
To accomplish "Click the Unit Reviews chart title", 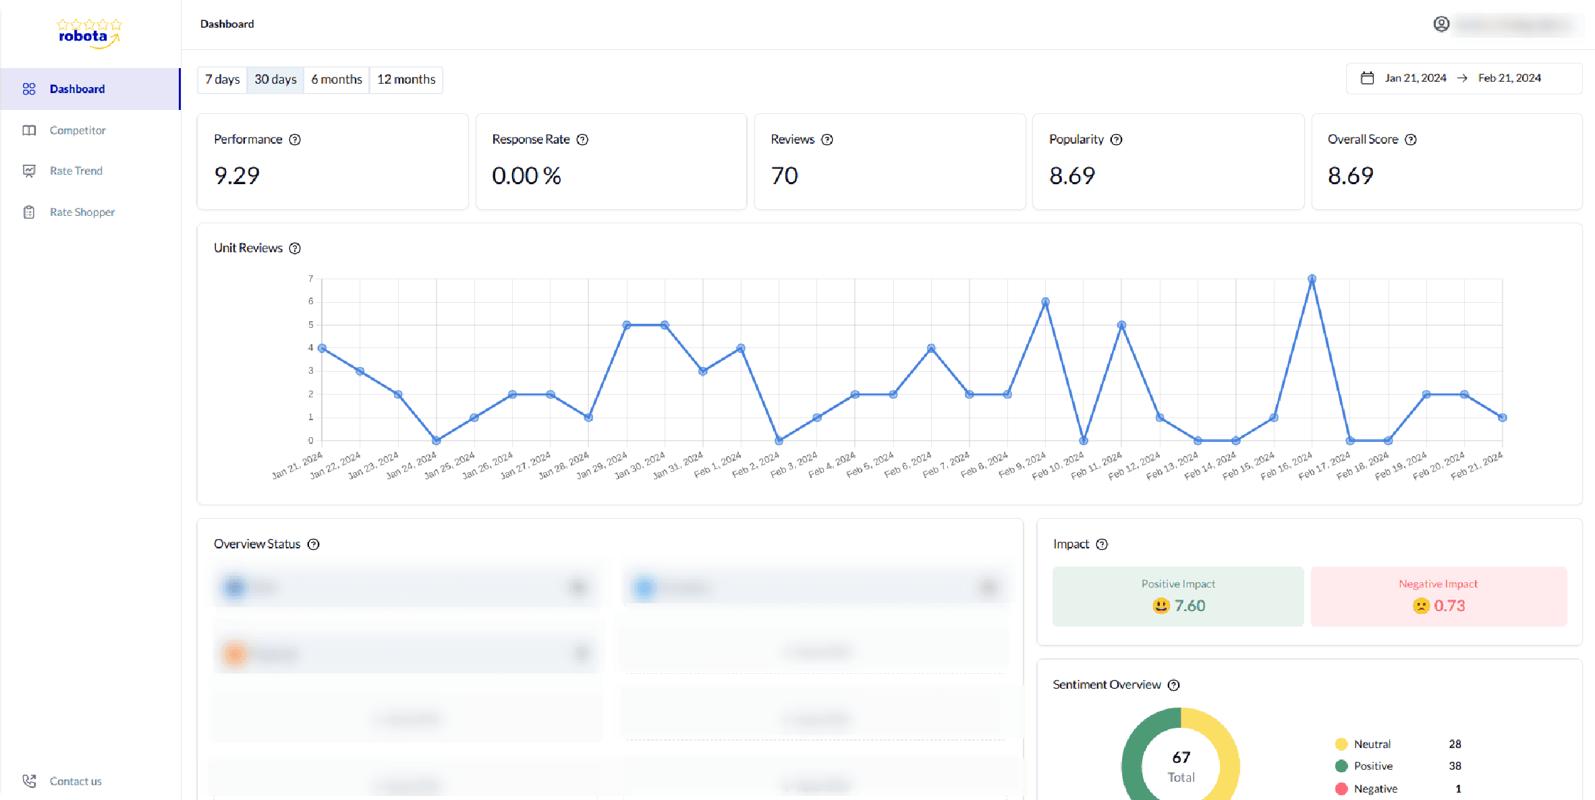I will click(248, 248).
